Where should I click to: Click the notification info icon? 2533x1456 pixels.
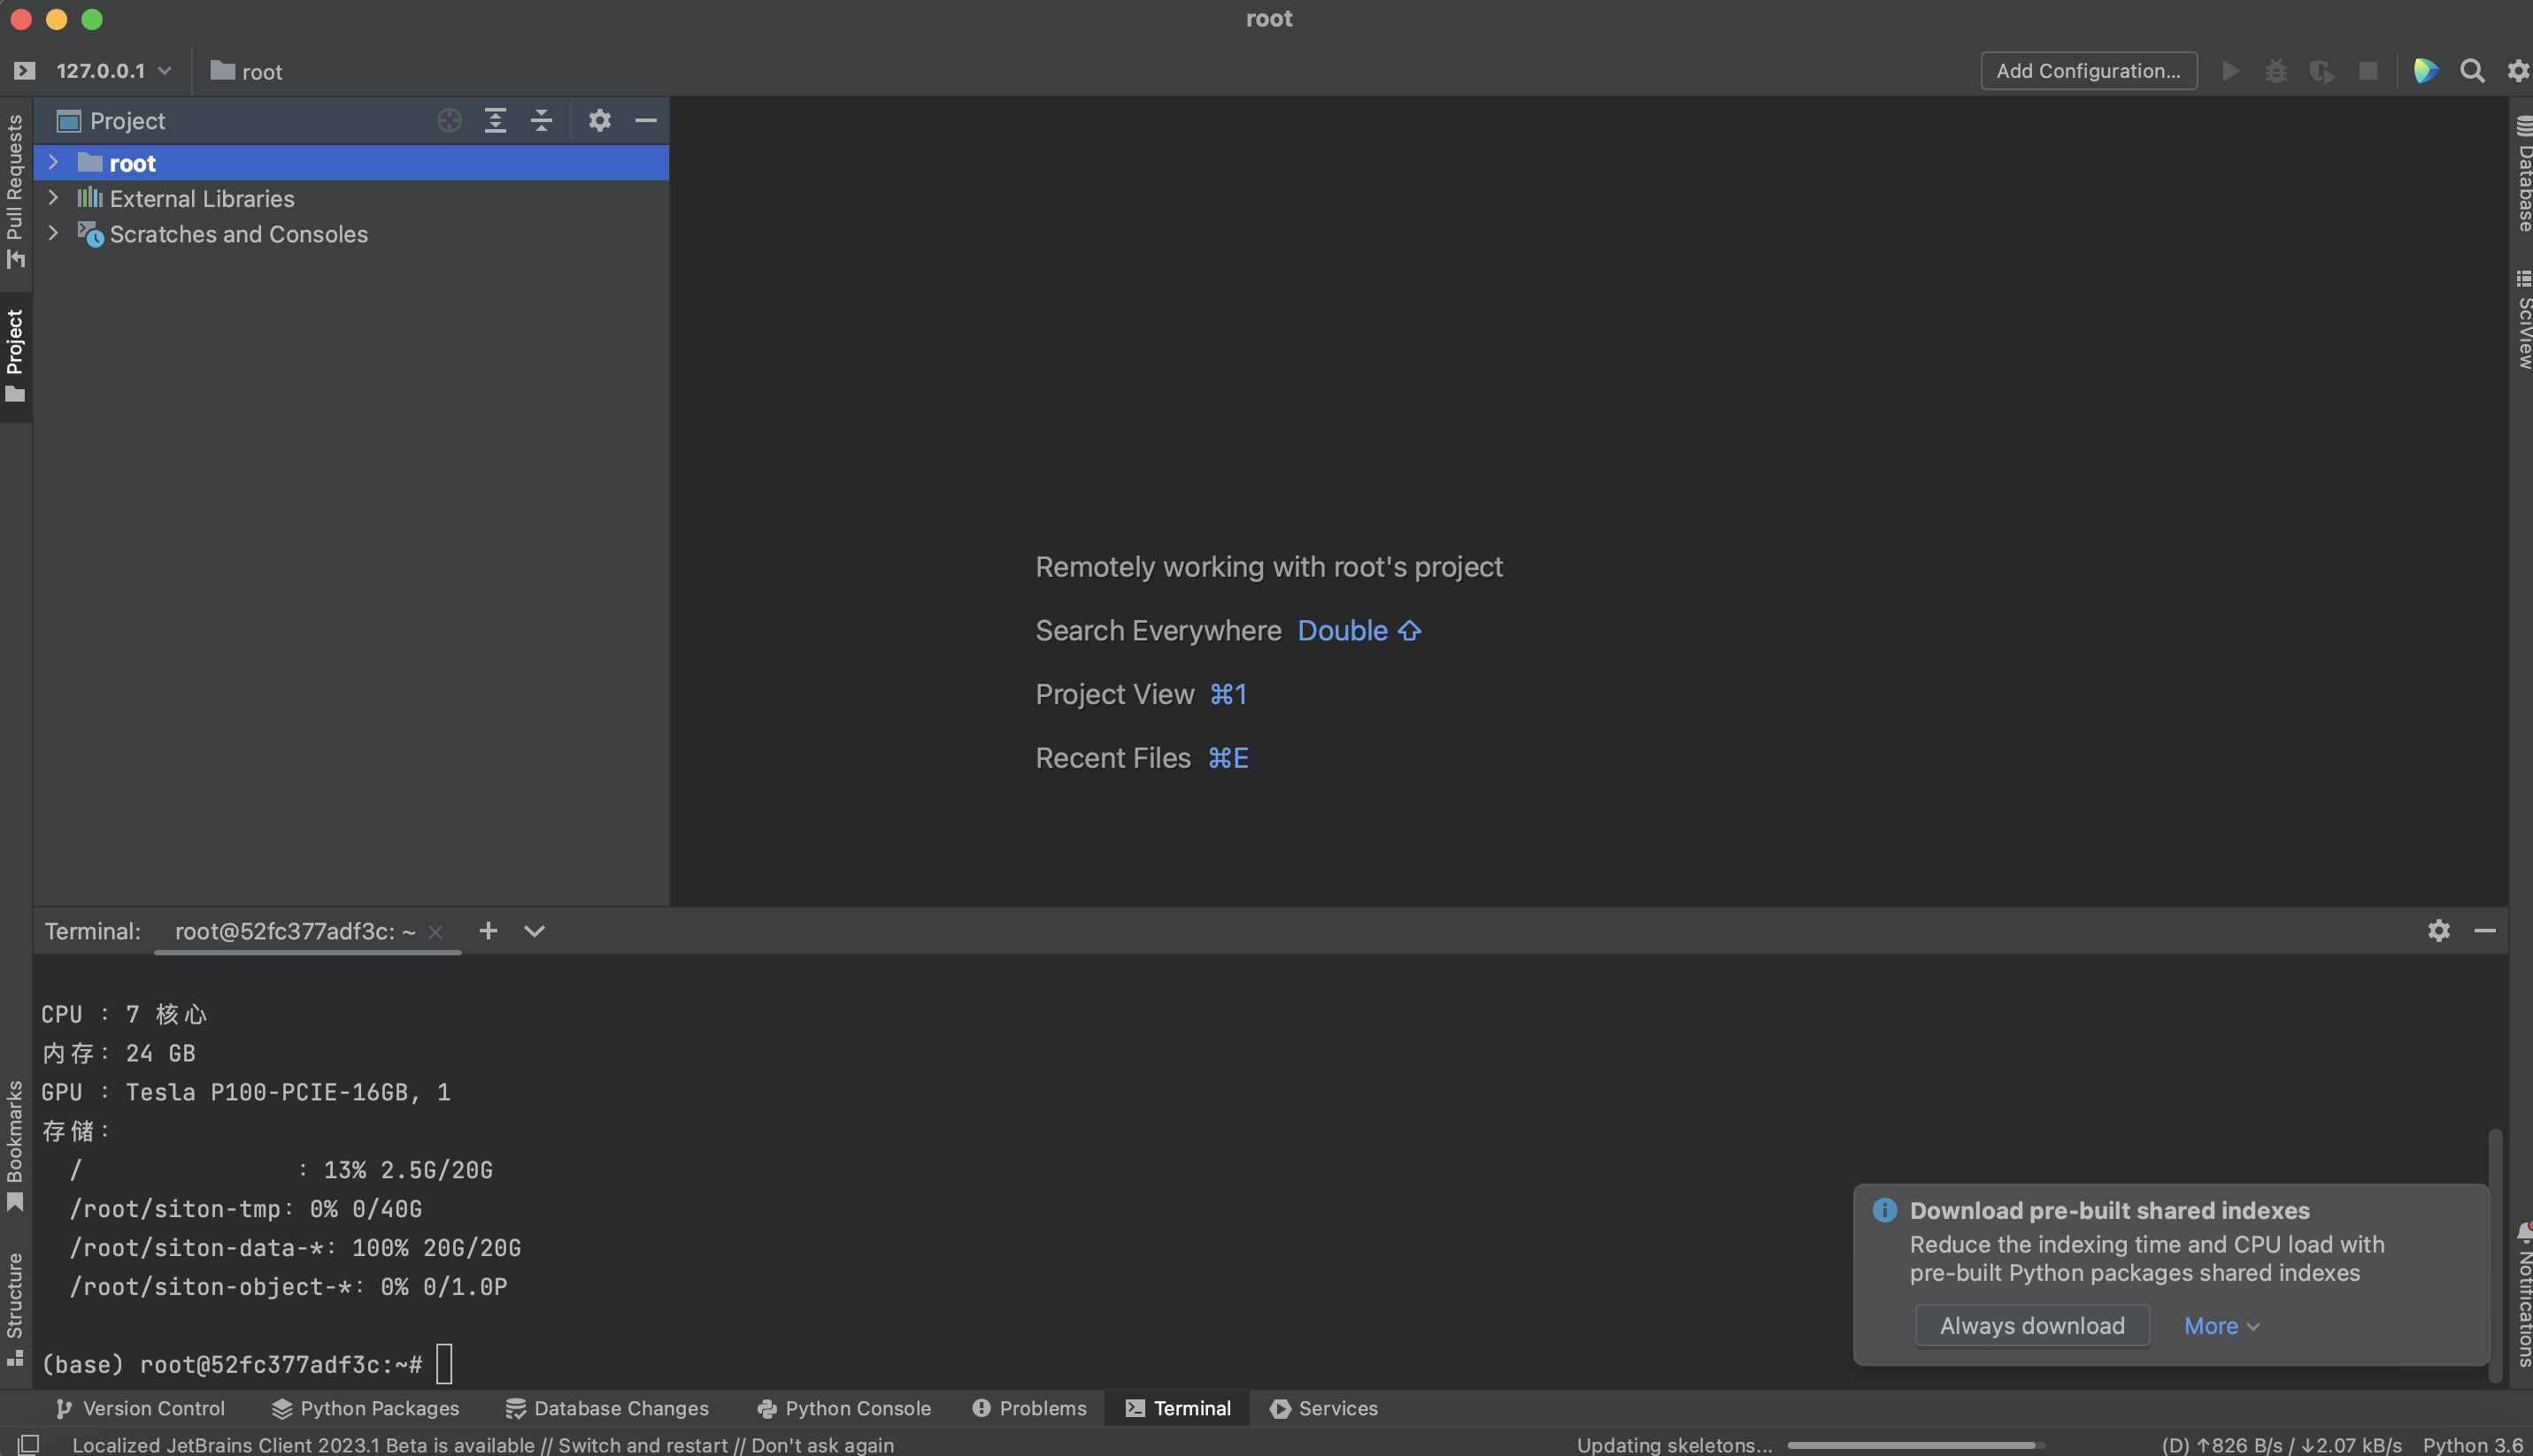click(1885, 1210)
